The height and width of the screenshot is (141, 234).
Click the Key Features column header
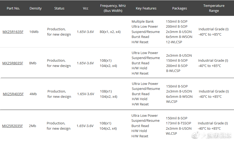(x=146, y=8)
